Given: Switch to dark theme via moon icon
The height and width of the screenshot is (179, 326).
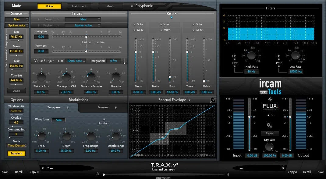Looking at the screenshot, I should tap(268, 115).
